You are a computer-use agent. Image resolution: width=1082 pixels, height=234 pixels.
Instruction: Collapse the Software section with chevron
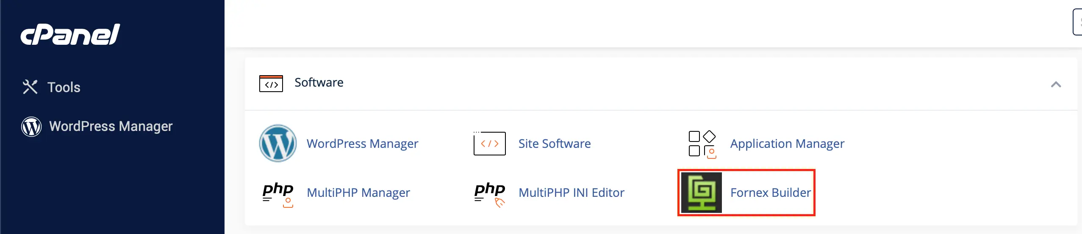pyautogui.click(x=1056, y=84)
